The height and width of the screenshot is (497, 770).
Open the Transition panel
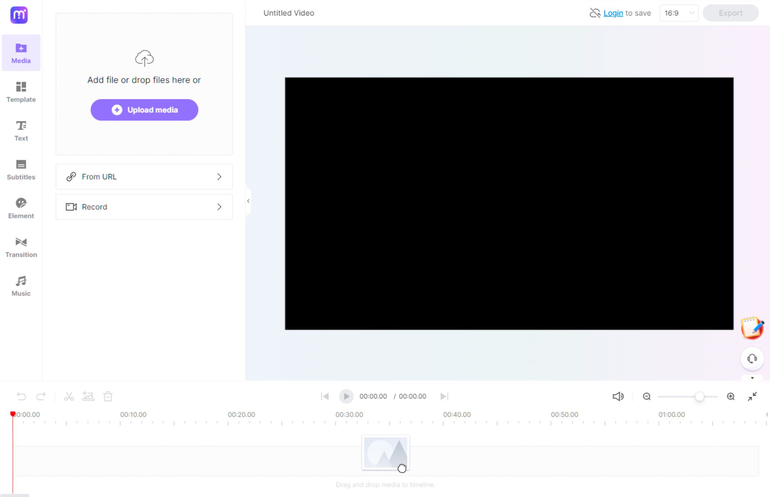(21, 247)
